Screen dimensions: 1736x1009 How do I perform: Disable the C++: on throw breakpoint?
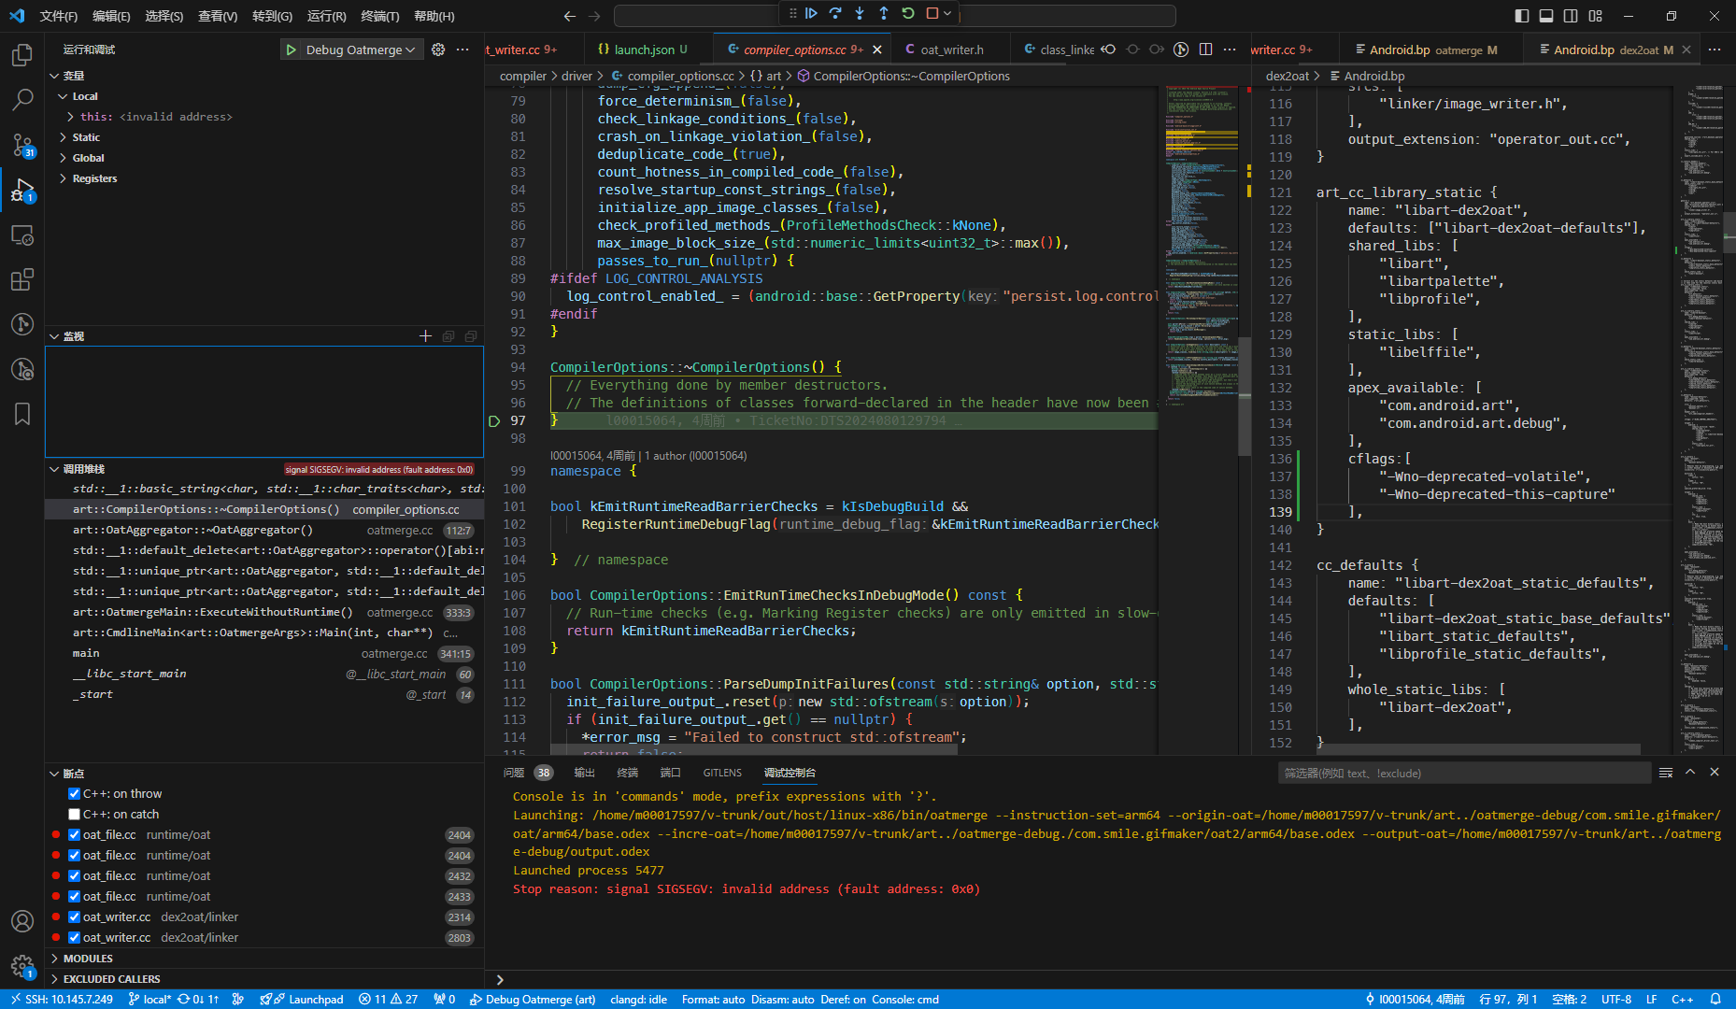74,793
